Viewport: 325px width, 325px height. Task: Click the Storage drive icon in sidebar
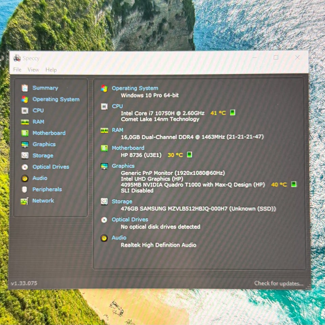[x=25, y=155]
